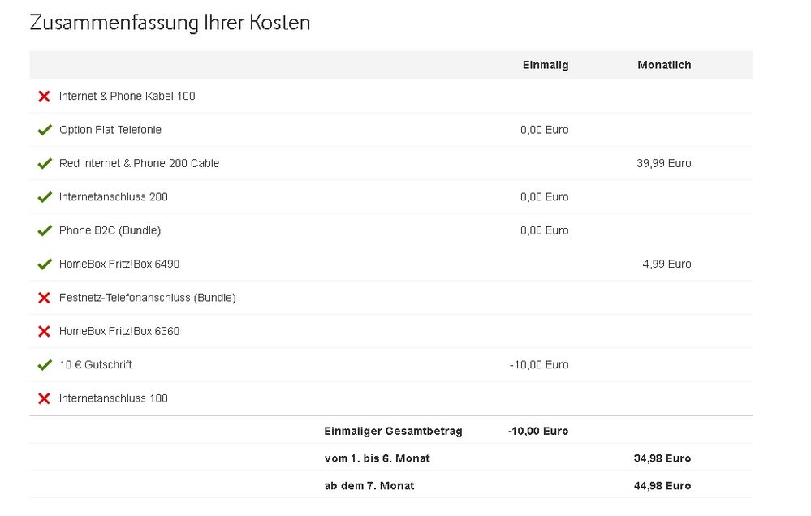This screenshot has height=516, width=811.
Task: Click checkmark next to Red Internet & Phone 200 Cable
Action: (45, 164)
